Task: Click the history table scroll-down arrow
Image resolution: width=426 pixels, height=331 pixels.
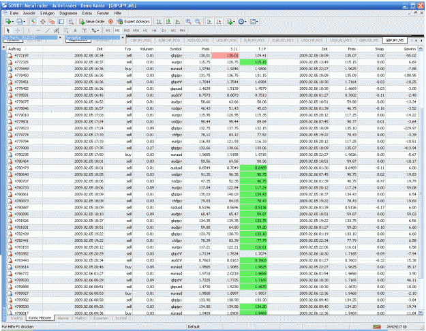Action: point(421,312)
